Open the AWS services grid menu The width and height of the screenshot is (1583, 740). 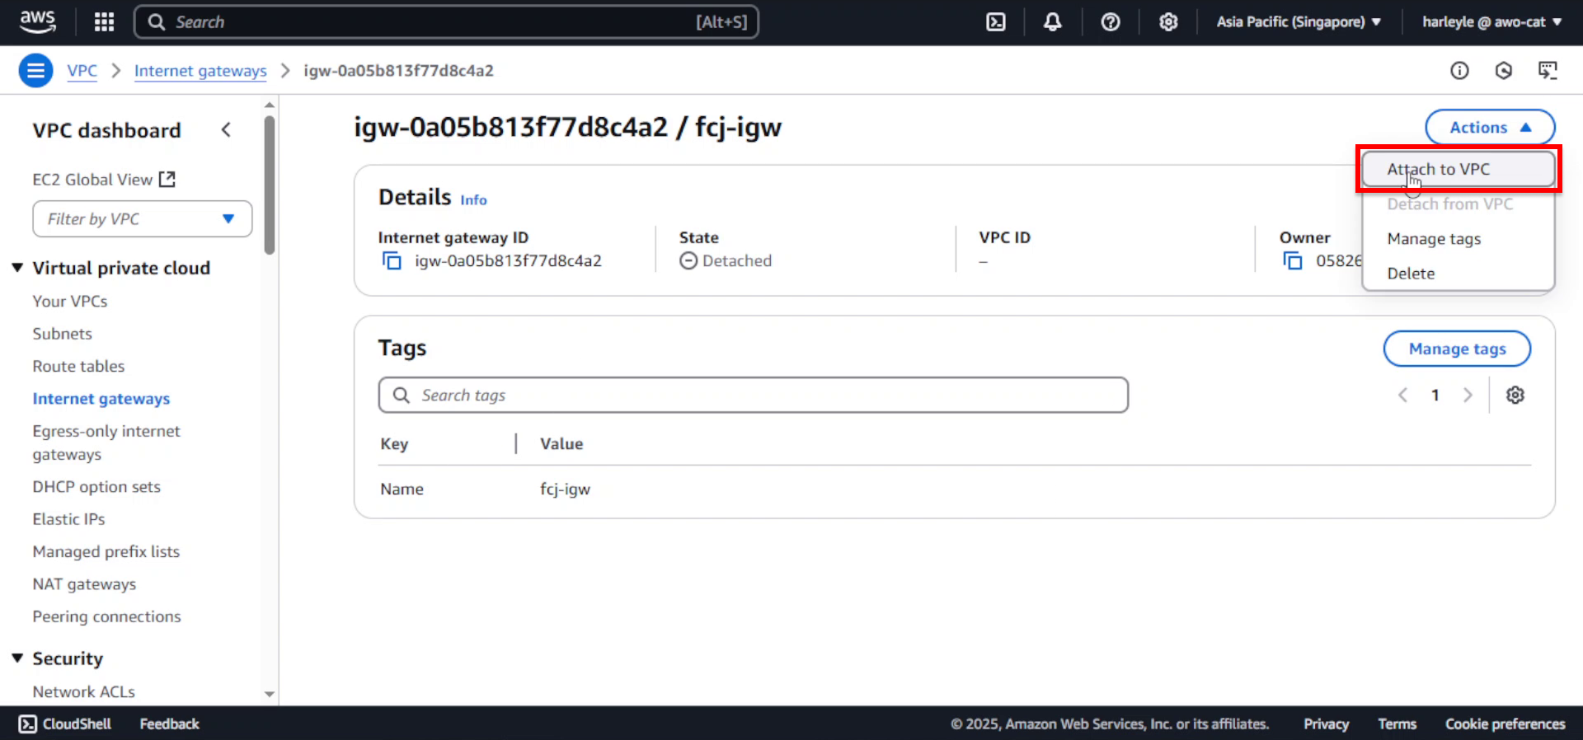pyautogui.click(x=104, y=22)
